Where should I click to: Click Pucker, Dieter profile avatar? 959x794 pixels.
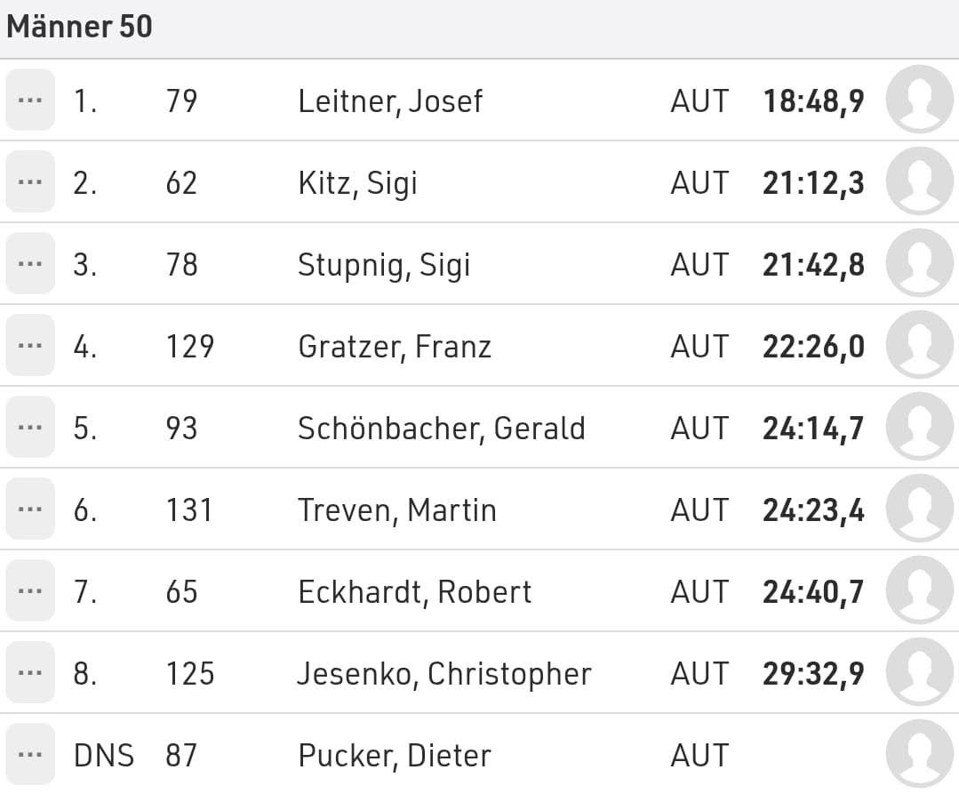point(920,754)
